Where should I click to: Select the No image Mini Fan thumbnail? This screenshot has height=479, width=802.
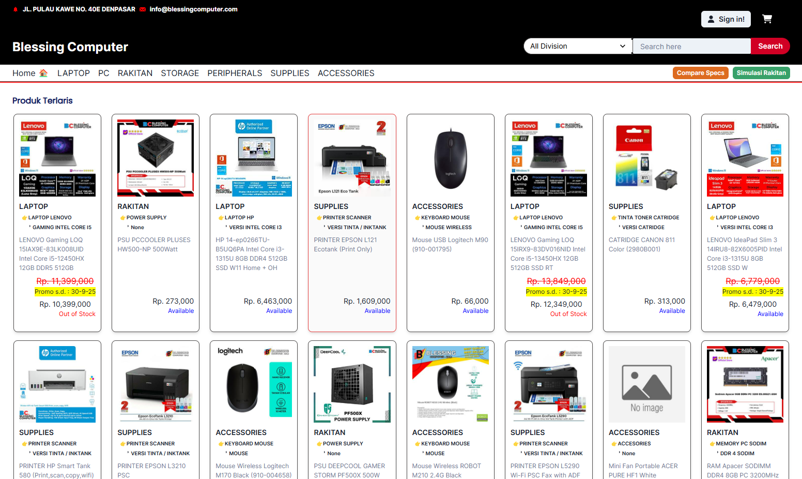tap(646, 384)
